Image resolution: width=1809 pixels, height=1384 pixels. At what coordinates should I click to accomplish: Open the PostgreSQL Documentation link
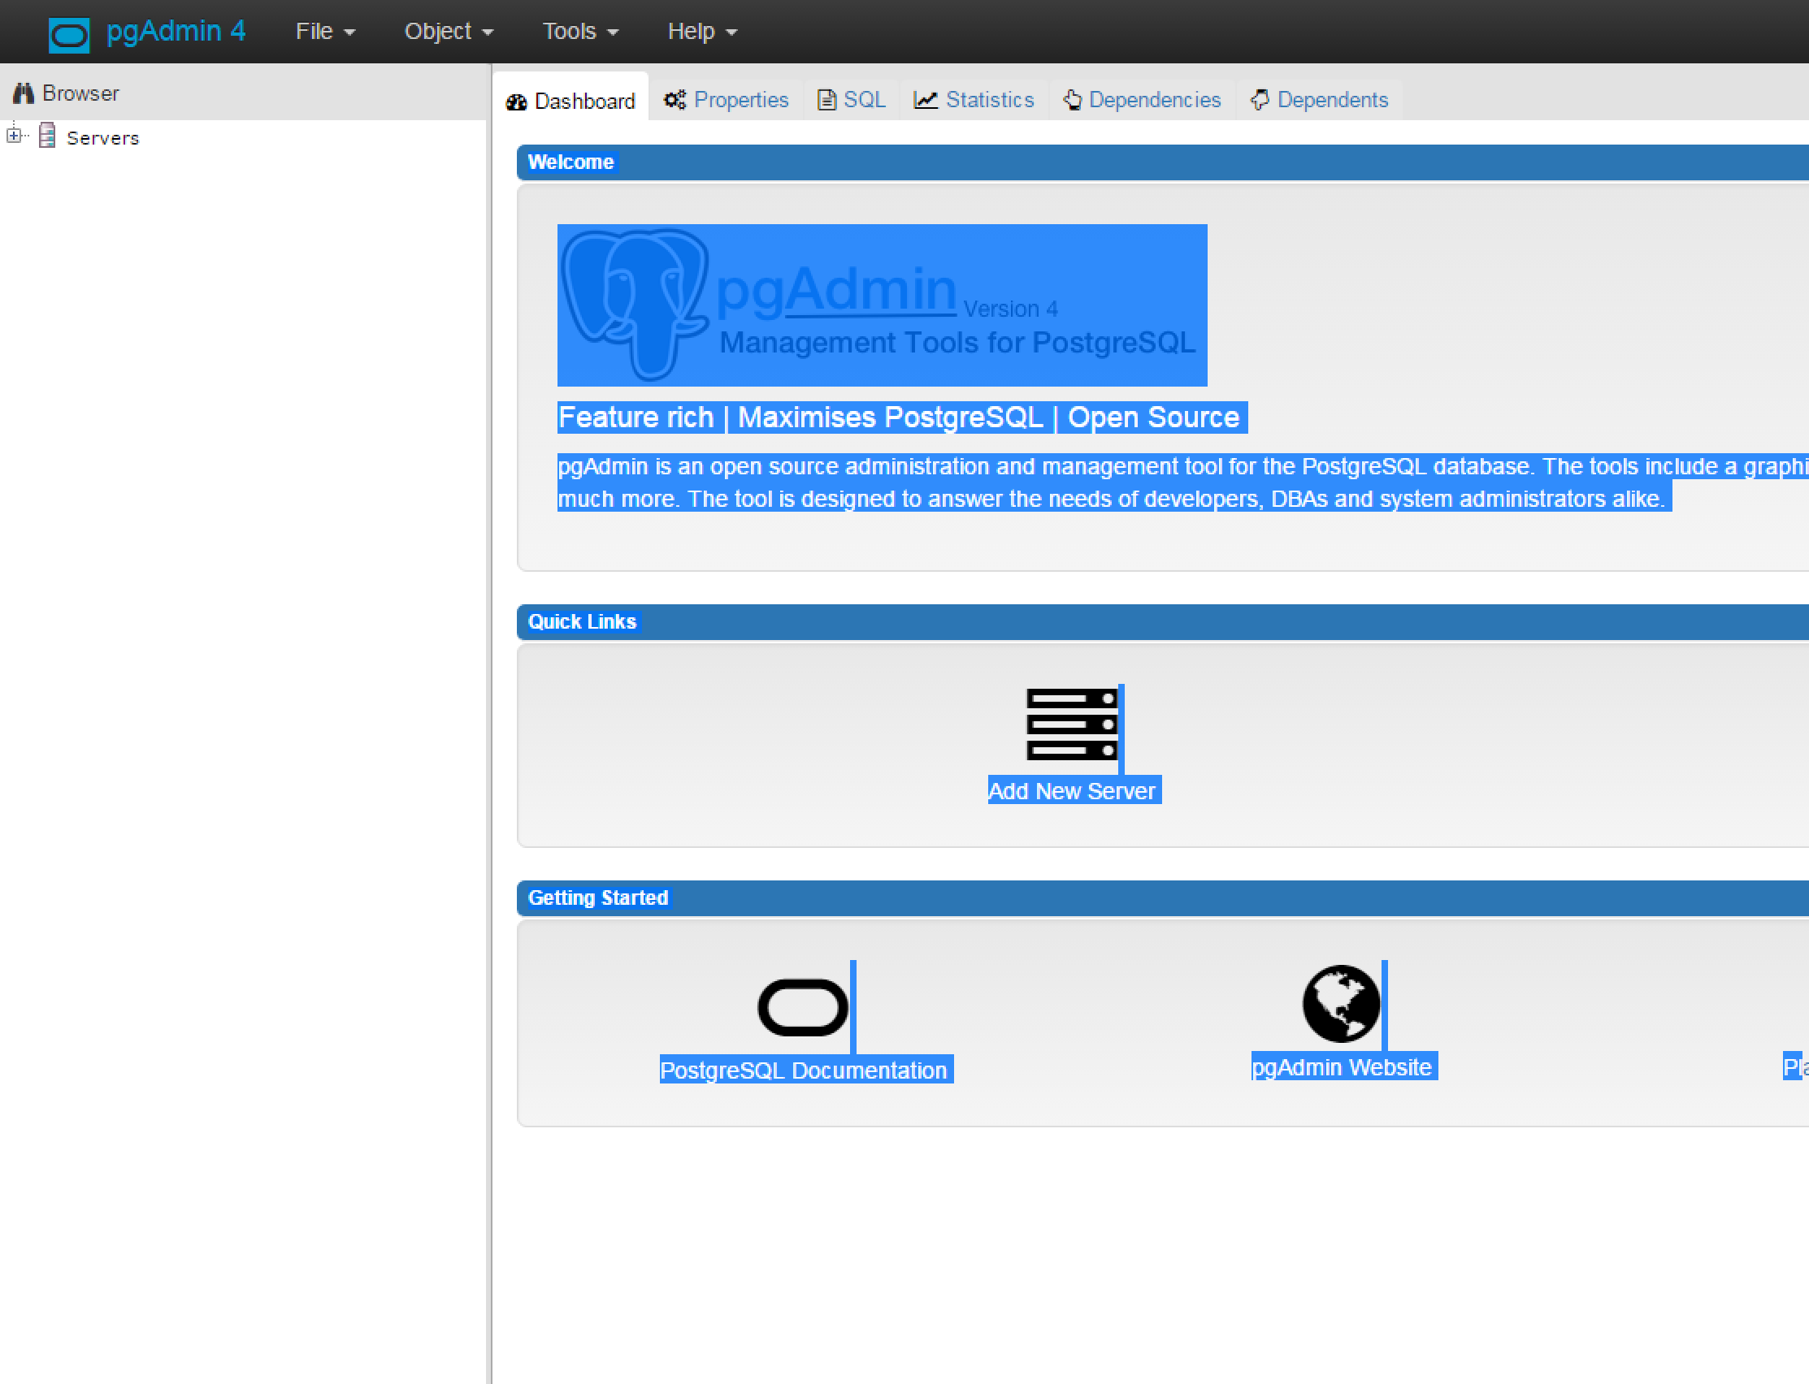pyautogui.click(x=804, y=1070)
